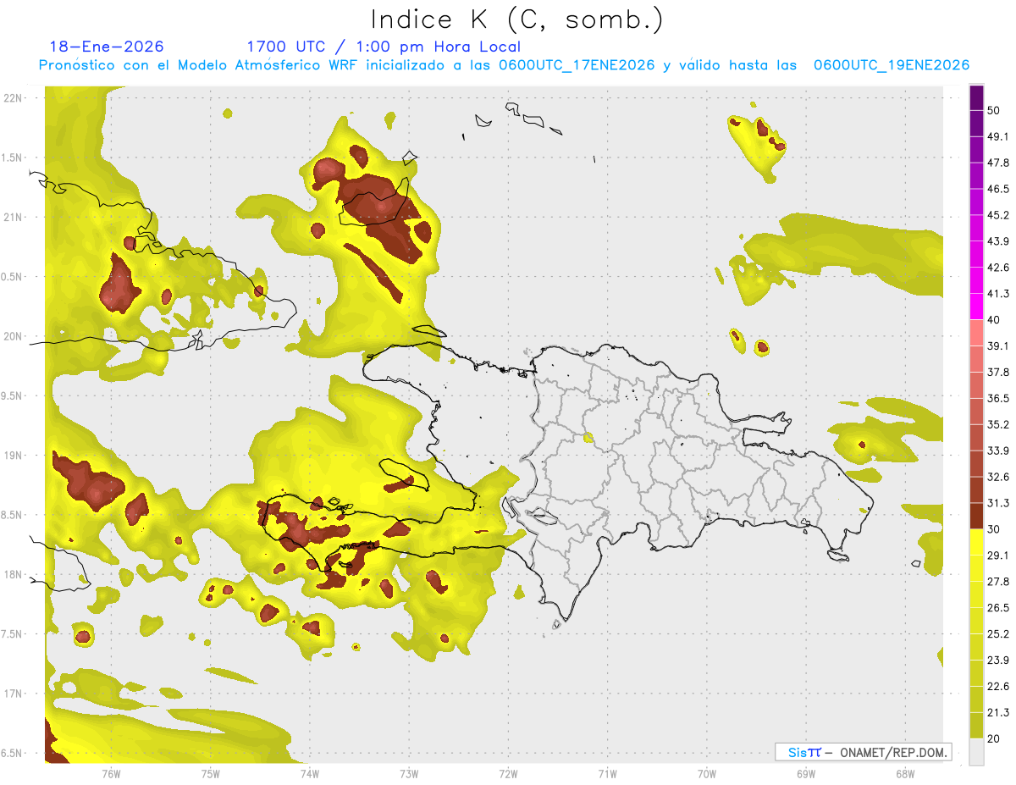Pick the light gray colorbar band below 20
Viewport: 1016px width, 785px height.
point(976,751)
